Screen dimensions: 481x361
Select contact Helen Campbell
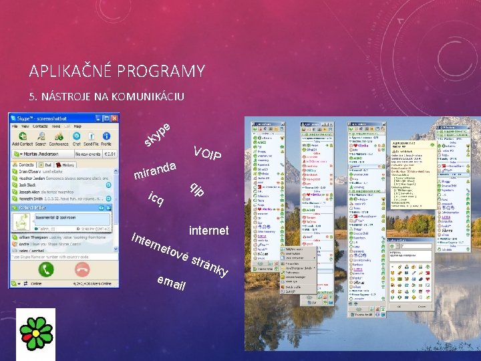pos(62,251)
